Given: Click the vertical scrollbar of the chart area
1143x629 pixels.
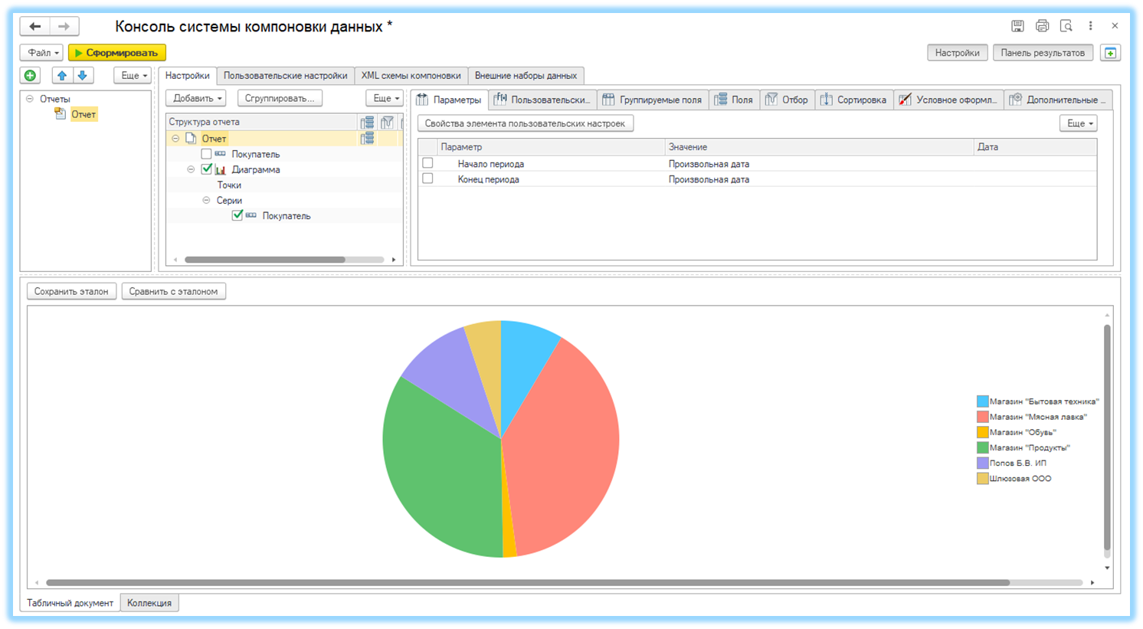Looking at the screenshot, I should [1107, 437].
